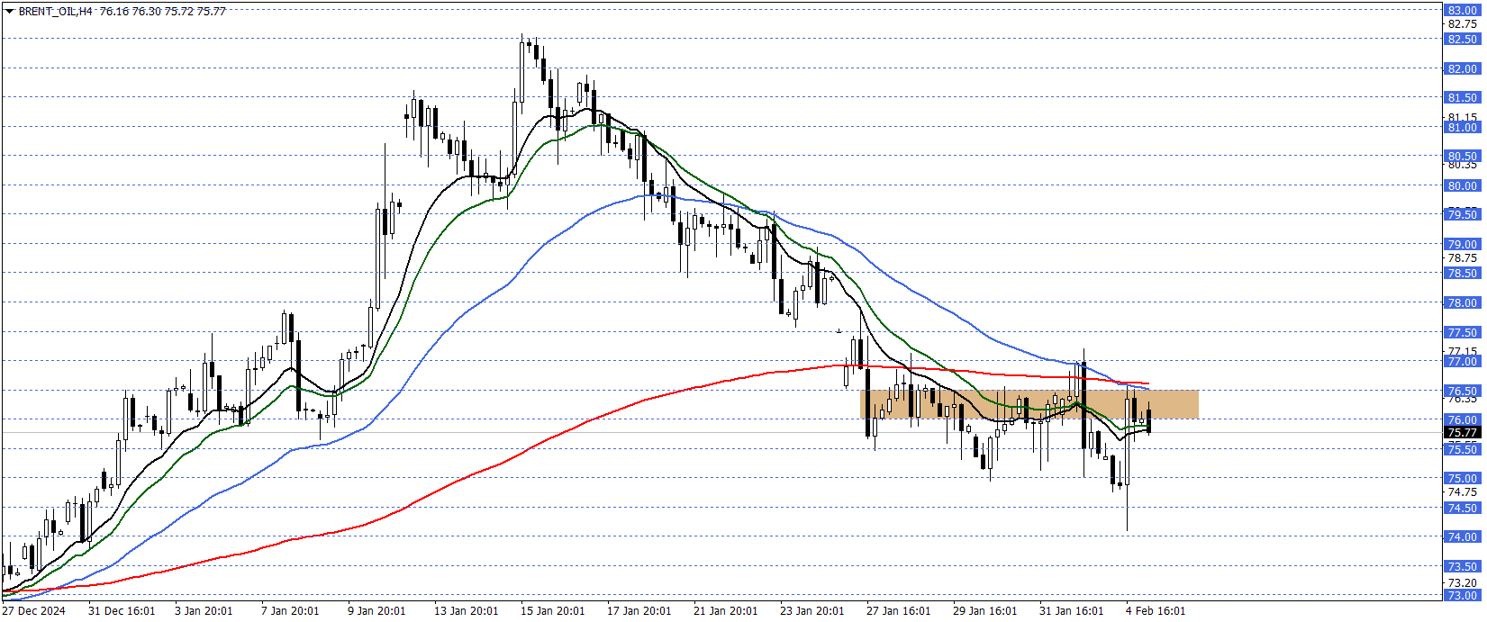Open the chart menu triangle beside BRENT_OIL
This screenshot has width=1487, height=622.
(10, 12)
